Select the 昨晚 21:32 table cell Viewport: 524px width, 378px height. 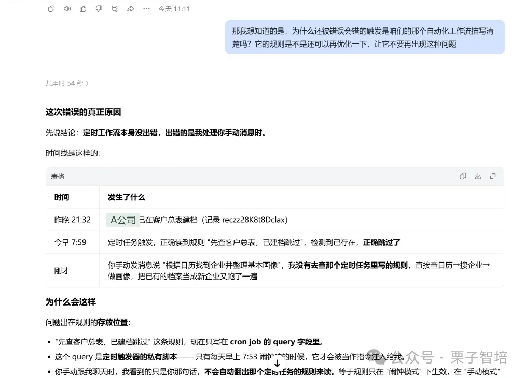[x=73, y=220]
